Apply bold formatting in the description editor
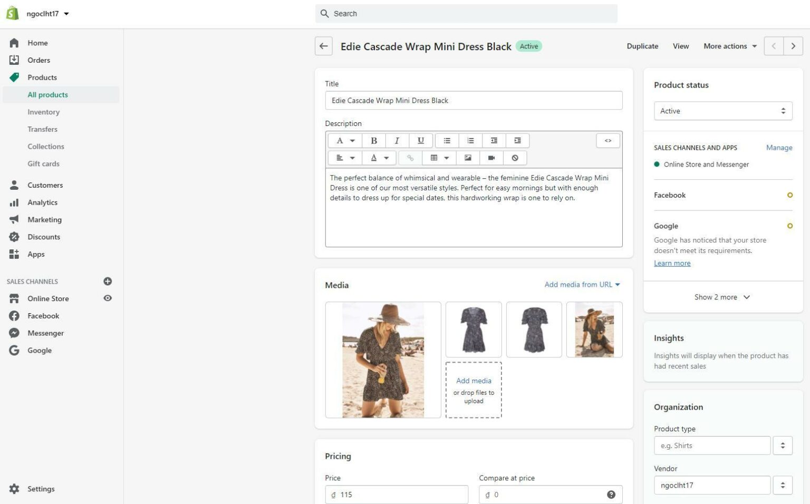This screenshot has height=504, width=810. pyautogui.click(x=373, y=140)
